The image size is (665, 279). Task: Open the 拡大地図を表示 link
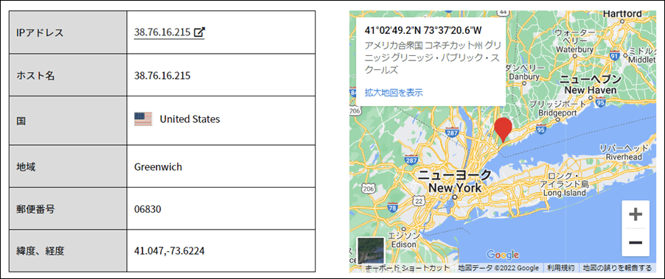click(x=394, y=93)
